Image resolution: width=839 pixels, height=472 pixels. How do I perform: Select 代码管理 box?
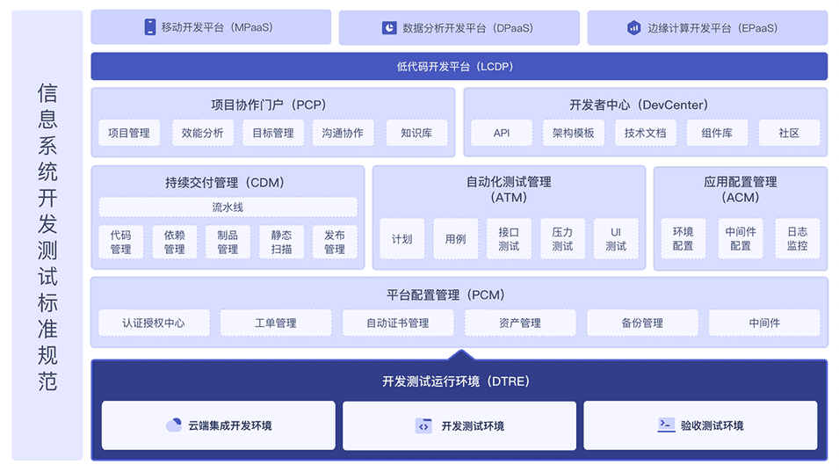pyautogui.click(x=121, y=242)
